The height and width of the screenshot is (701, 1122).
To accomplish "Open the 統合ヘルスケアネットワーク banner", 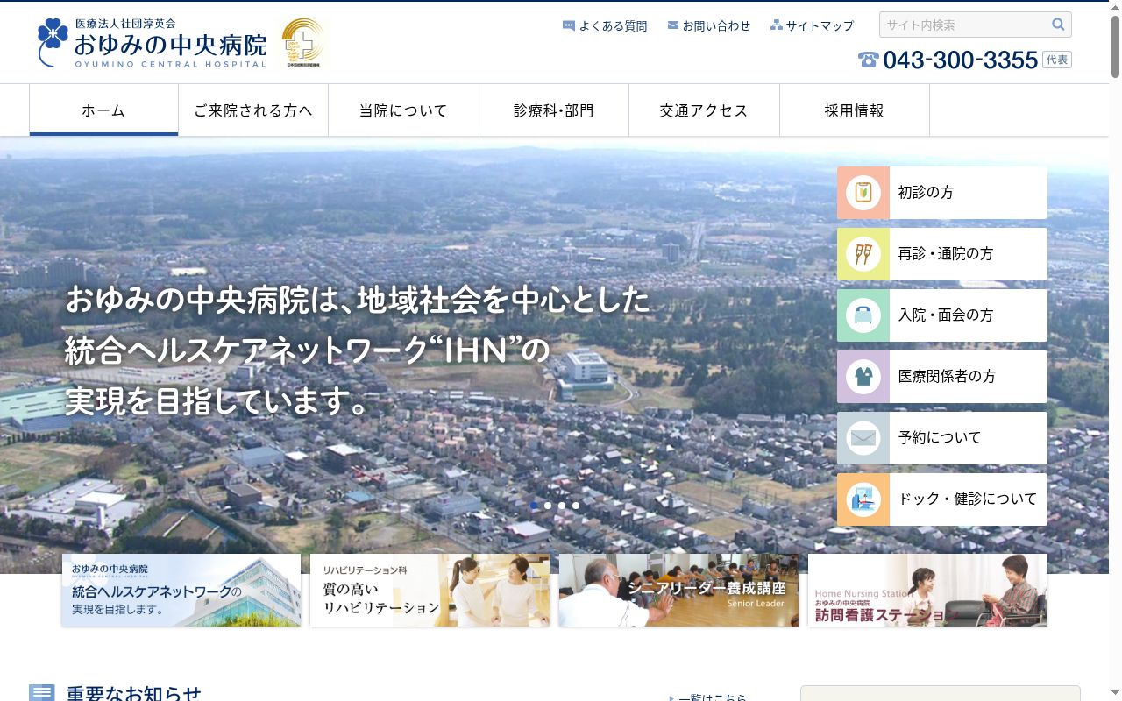I will coord(181,590).
